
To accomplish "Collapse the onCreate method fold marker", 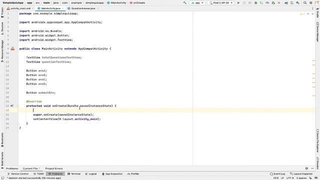I will [18, 105].
